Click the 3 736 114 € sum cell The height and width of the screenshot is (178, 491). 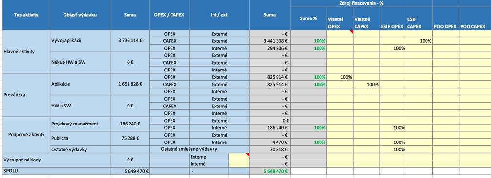(x=130, y=41)
